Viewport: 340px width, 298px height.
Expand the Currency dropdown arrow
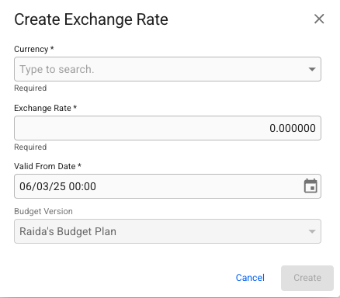312,69
